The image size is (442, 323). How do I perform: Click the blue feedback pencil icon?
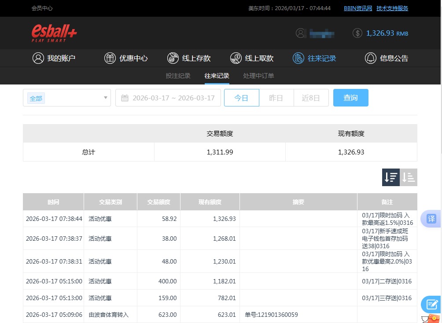431,304
